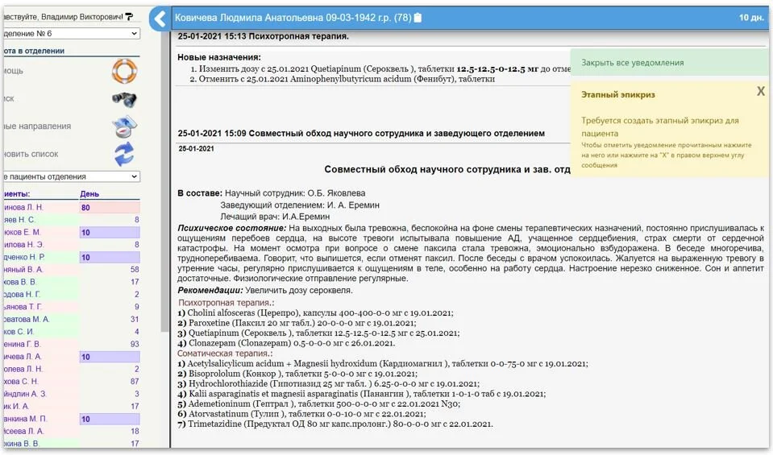Click the Этапный эпикриз notification body
Viewport: 773px width, 455px height.
(x=669, y=130)
